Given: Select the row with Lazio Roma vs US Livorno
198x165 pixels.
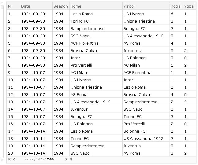Looking at the screenshot, I should point(101,14).
